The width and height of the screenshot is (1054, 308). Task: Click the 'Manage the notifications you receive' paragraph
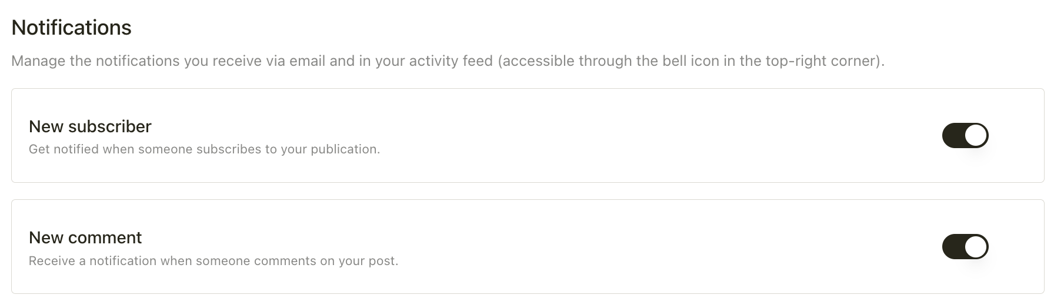coord(448,61)
